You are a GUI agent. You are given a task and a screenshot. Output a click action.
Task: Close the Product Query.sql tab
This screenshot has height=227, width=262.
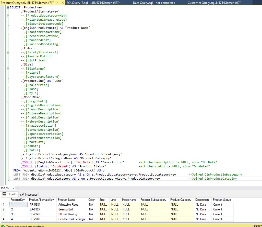click(x=63, y=3)
